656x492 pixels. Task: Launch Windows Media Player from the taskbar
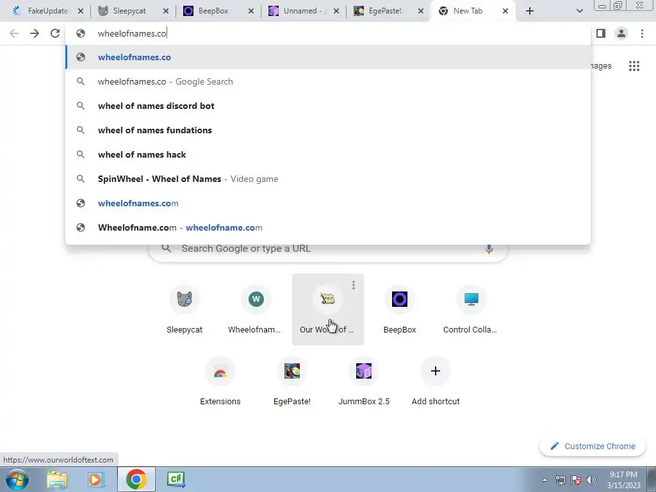click(95, 479)
